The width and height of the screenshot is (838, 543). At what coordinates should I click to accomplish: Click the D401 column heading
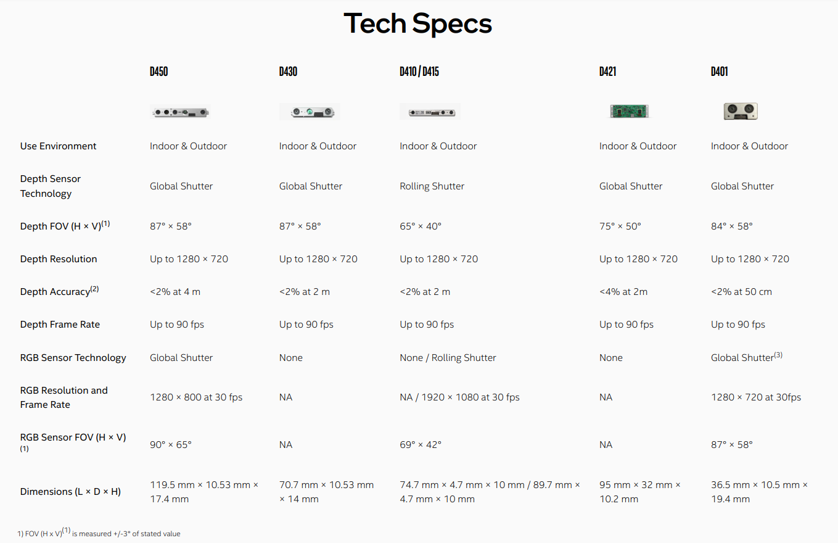coord(719,72)
